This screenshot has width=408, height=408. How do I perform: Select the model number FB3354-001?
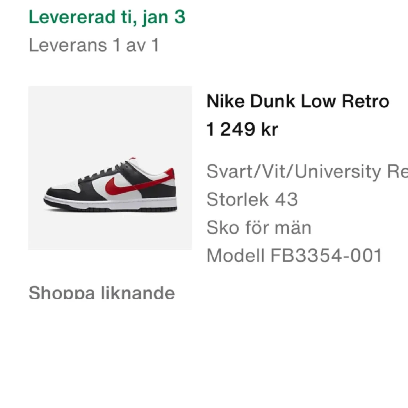(294, 256)
